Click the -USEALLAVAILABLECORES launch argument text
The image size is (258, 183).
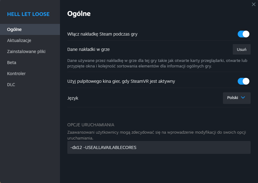[110, 147]
